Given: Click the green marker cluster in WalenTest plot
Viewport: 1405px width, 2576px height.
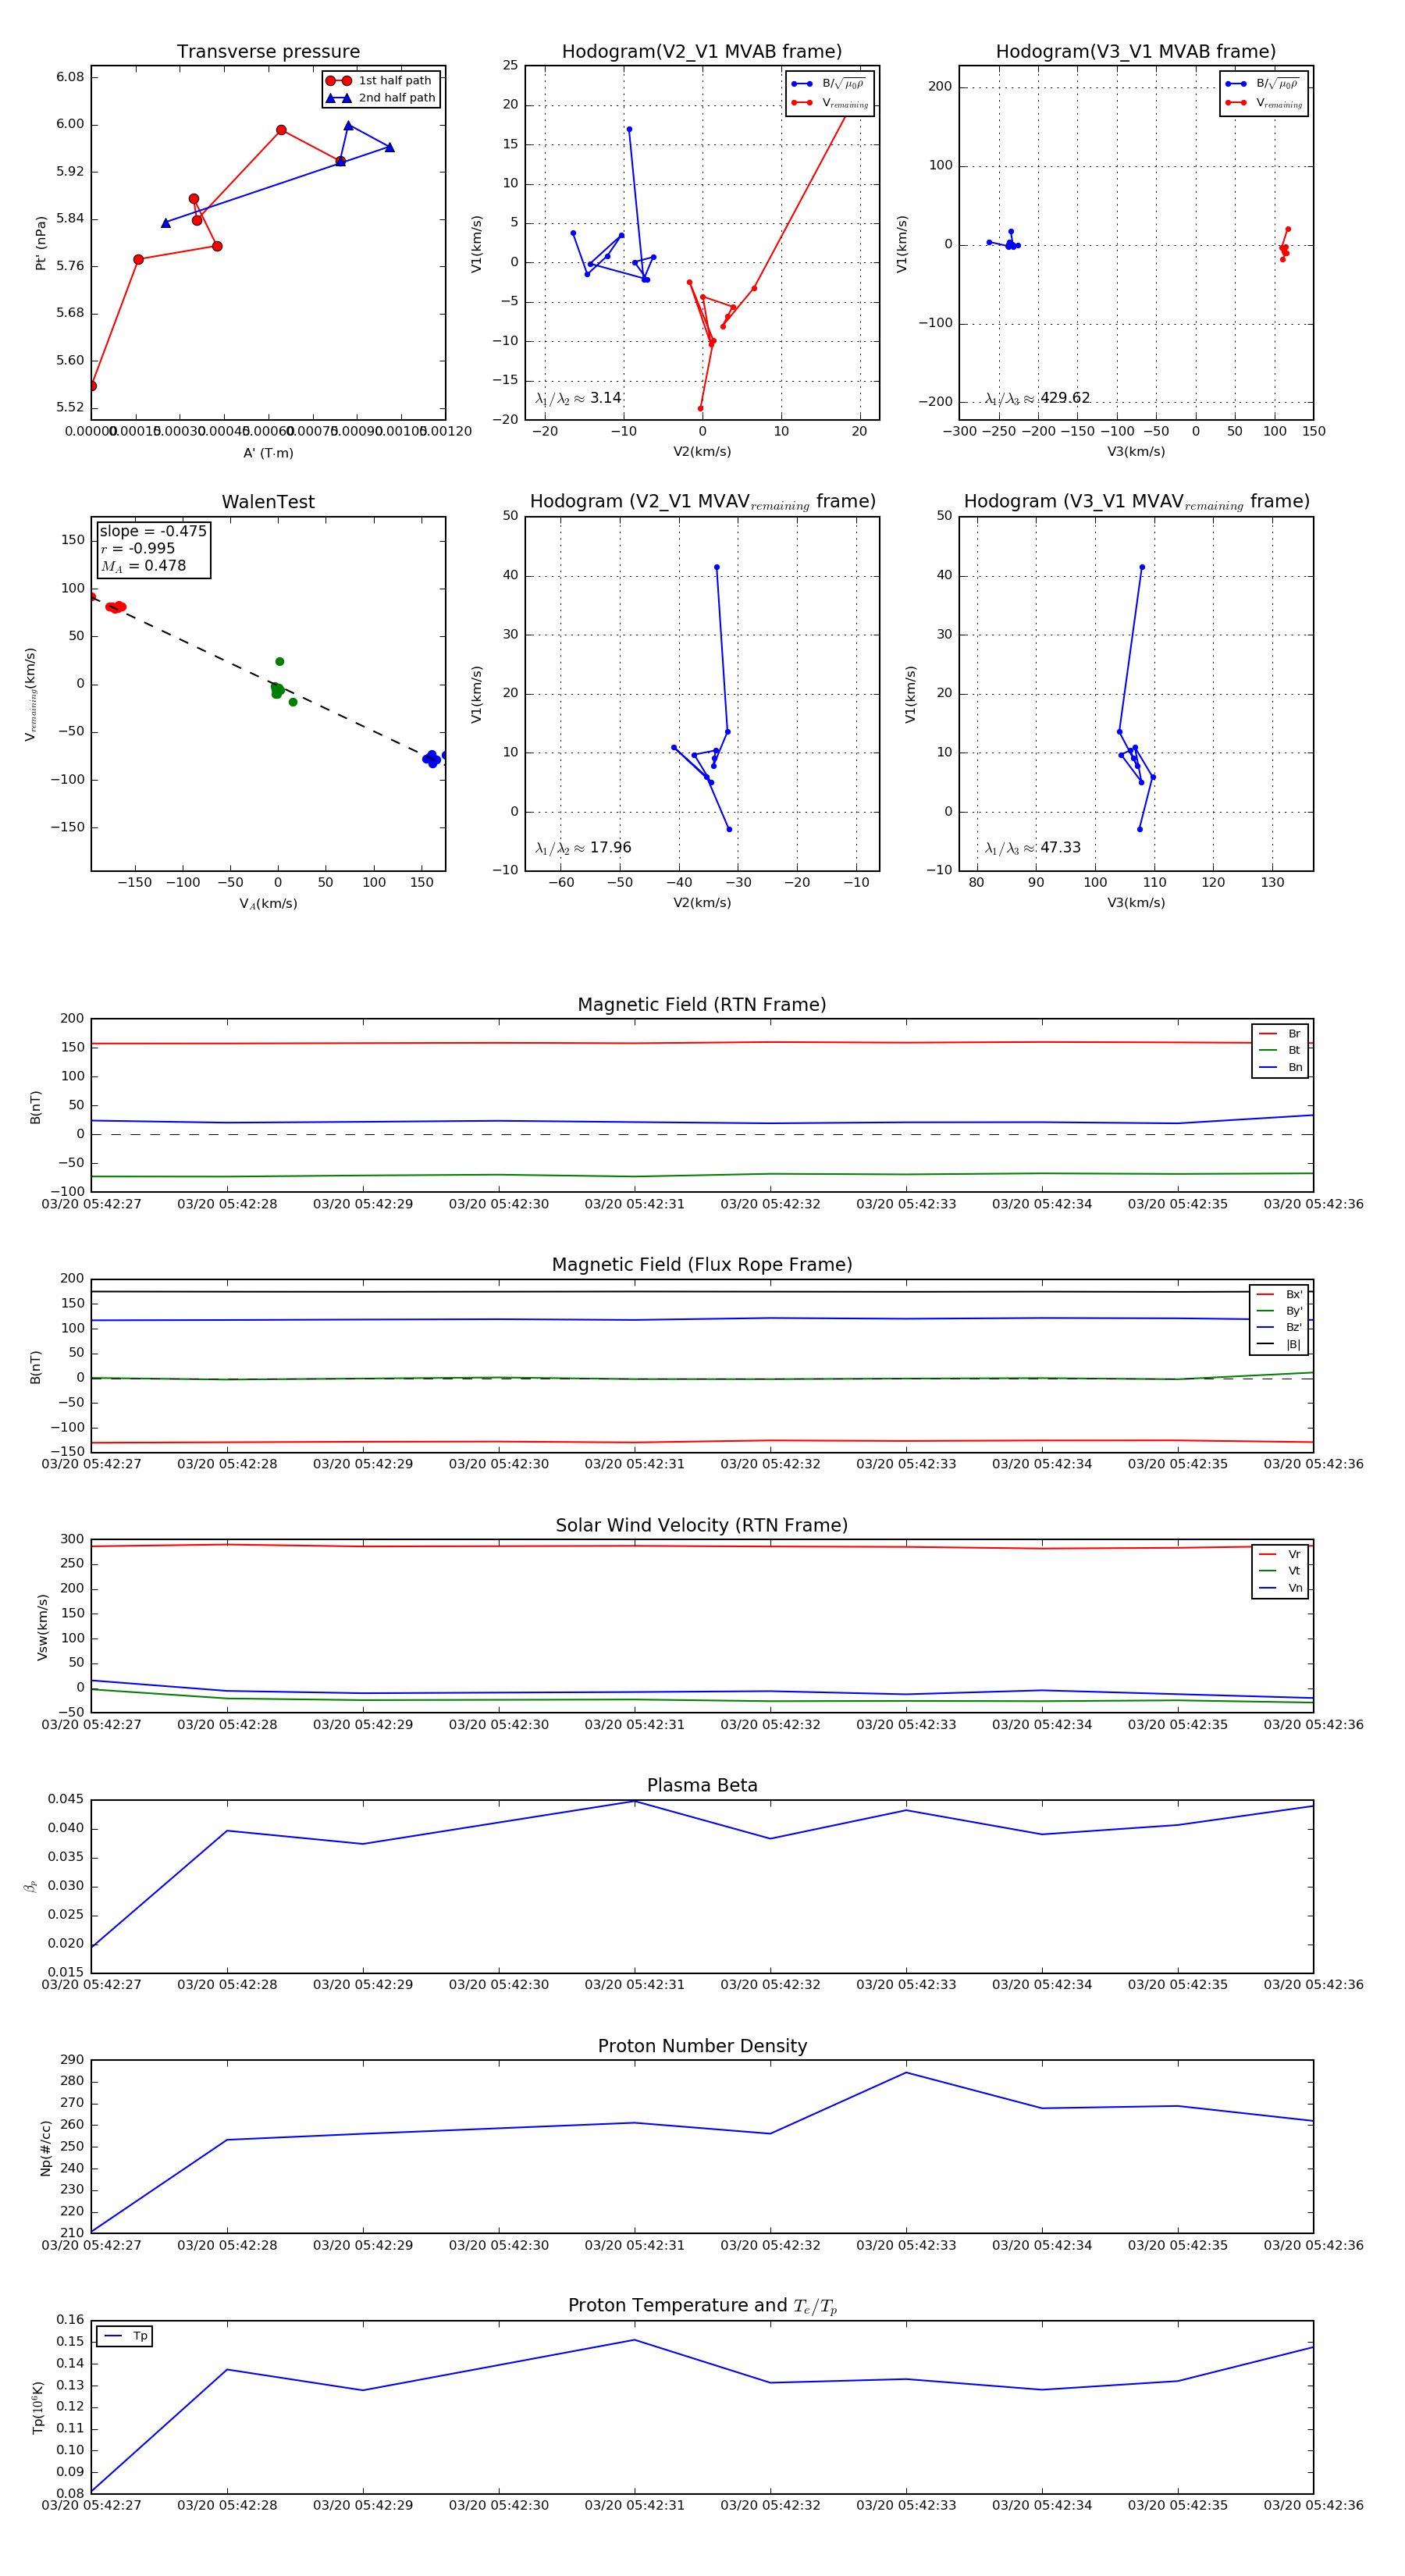Looking at the screenshot, I should pos(277,690).
